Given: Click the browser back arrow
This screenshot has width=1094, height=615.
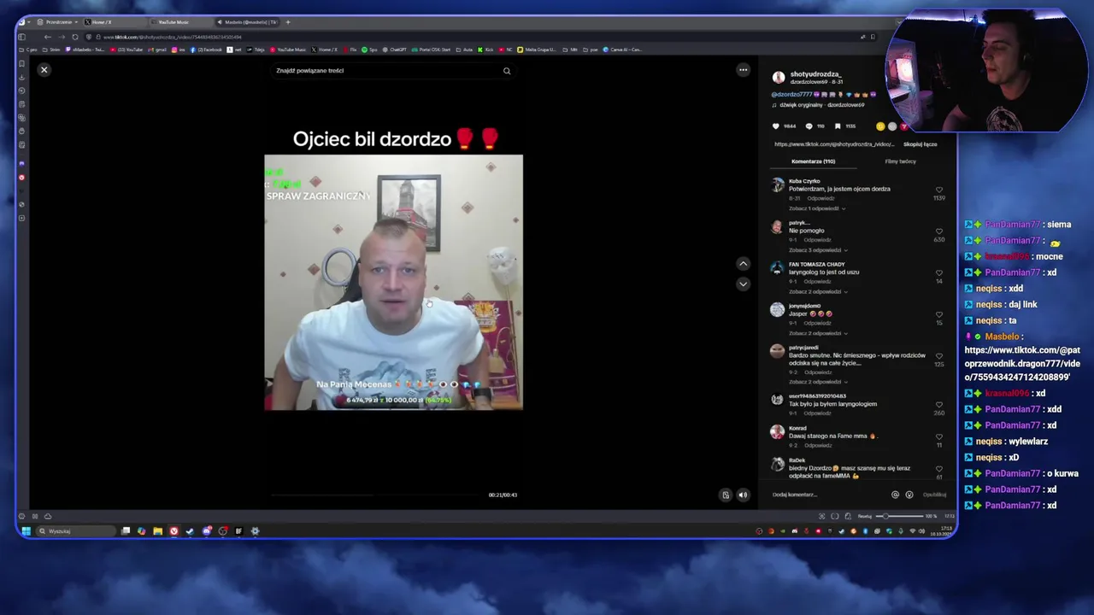Looking at the screenshot, I should (x=47, y=37).
